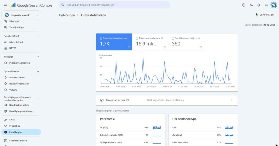Collapse the Optimalisaties section

[38, 71]
